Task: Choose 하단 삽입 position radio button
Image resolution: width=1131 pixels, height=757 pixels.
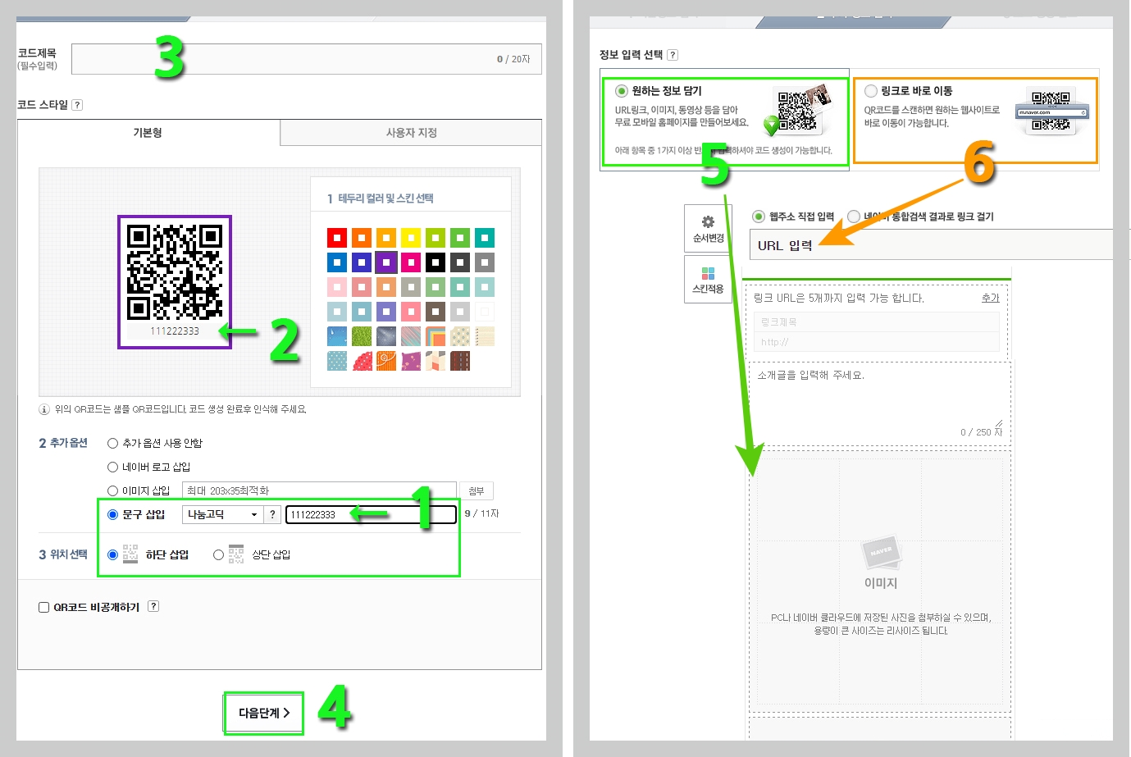Action: (x=113, y=554)
